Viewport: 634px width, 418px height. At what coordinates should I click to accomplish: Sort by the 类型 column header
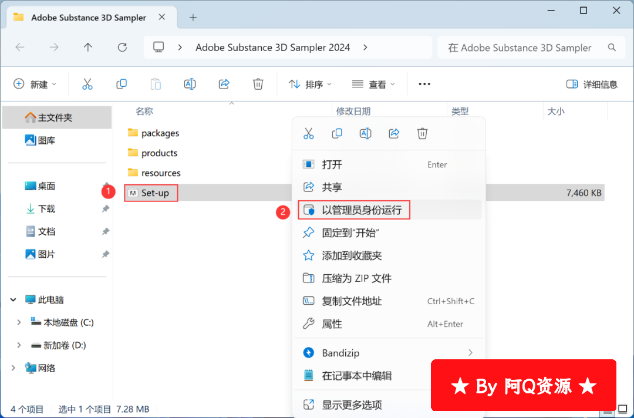460,111
